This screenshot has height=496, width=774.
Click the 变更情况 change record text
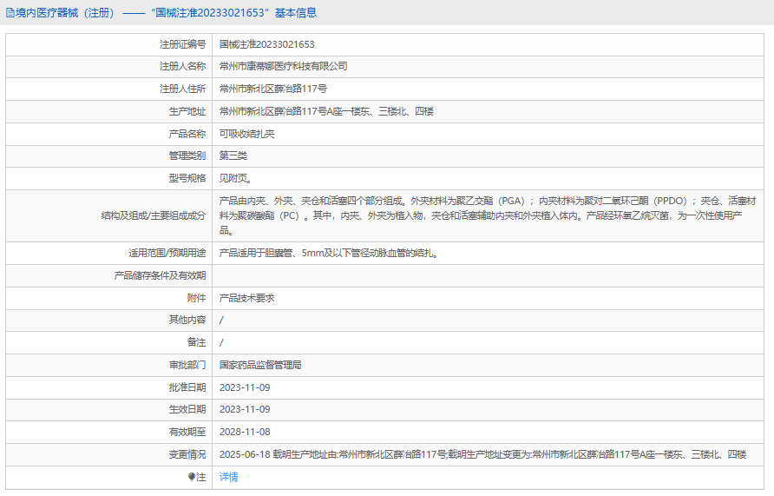(482, 454)
